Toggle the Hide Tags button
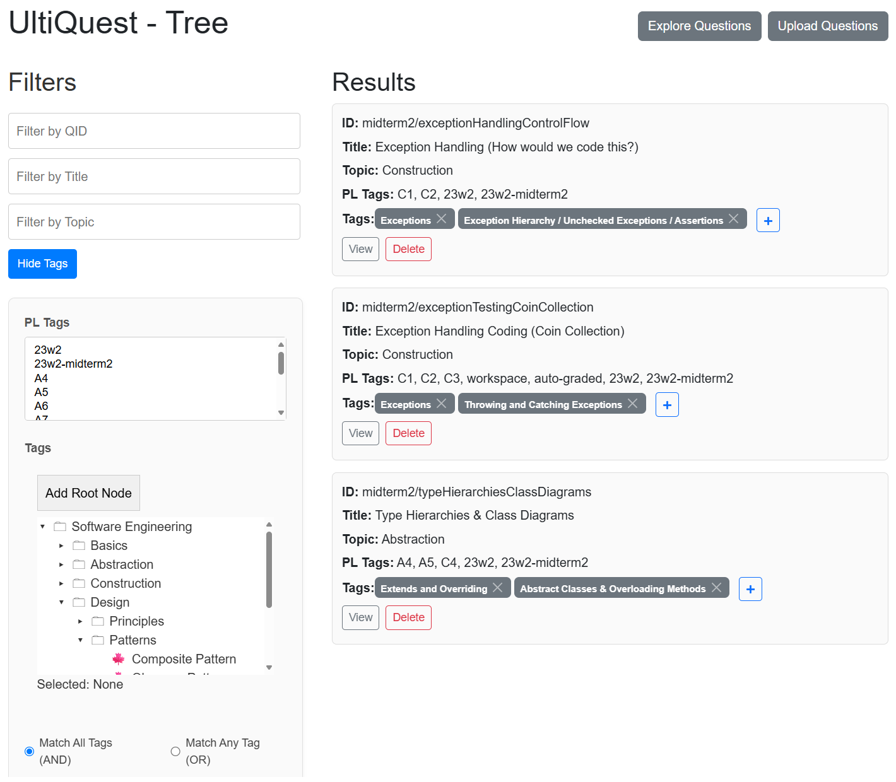 [42, 264]
